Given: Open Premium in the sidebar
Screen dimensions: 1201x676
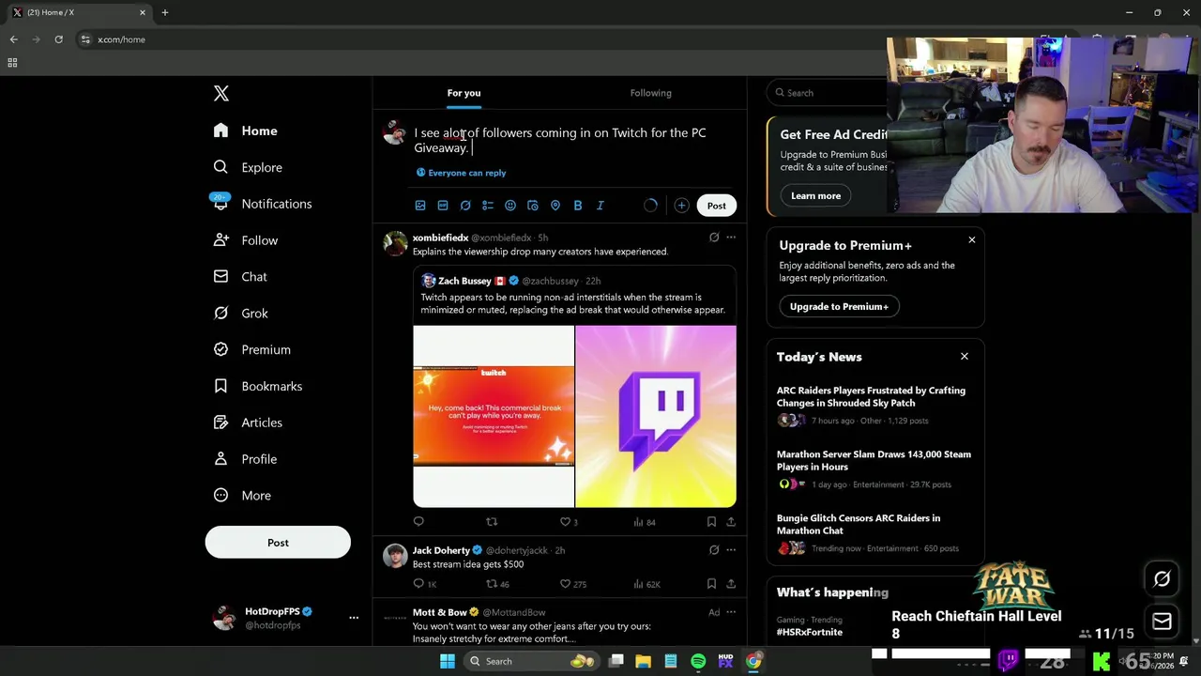Looking at the screenshot, I should (252, 349).
